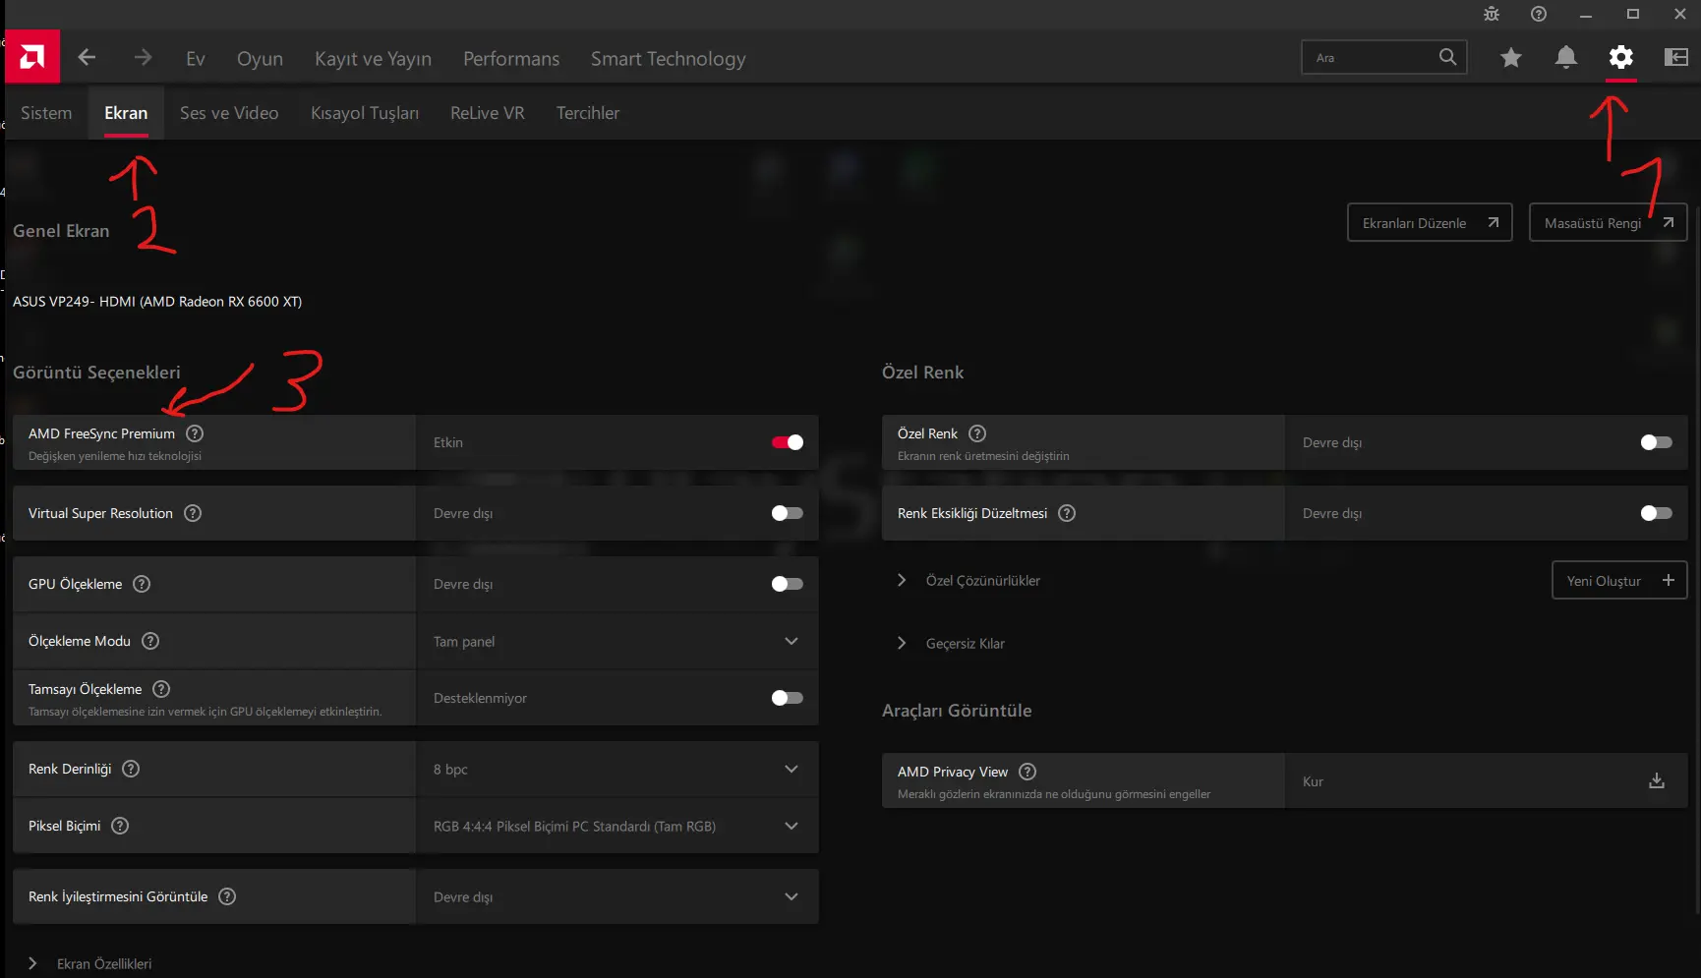Show help for GPU Ölçekleme
Image resolution: width=1701 pixels, height=978 pixels.
142,584
